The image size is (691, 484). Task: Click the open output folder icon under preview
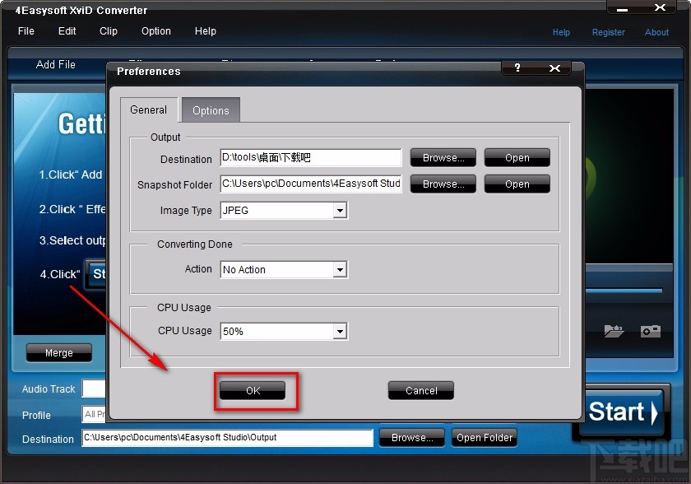pos(614,331)
